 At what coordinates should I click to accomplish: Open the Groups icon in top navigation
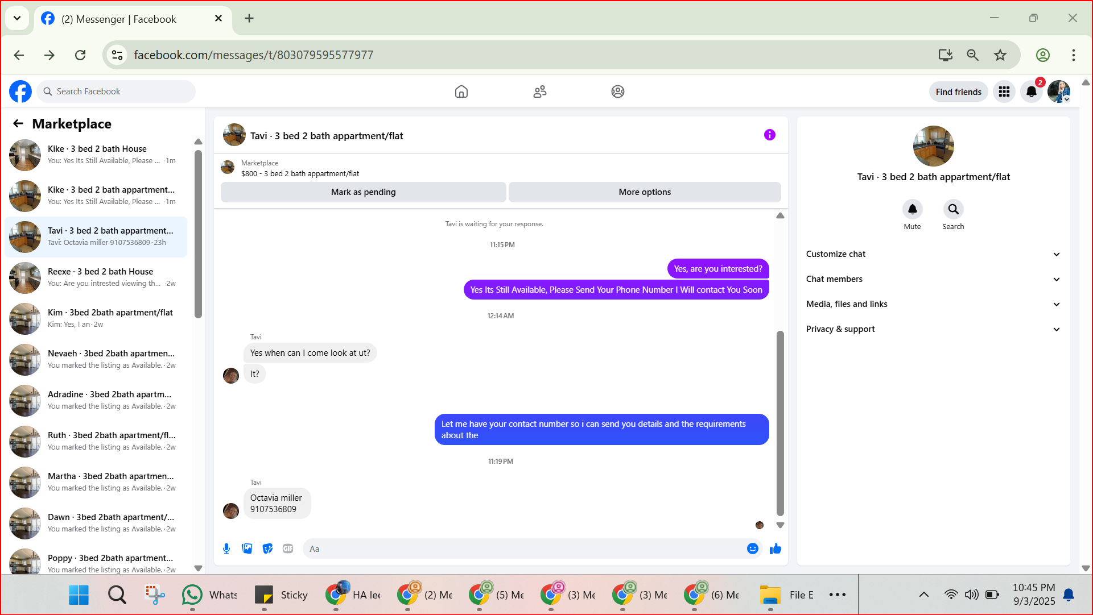pos(618,92)
